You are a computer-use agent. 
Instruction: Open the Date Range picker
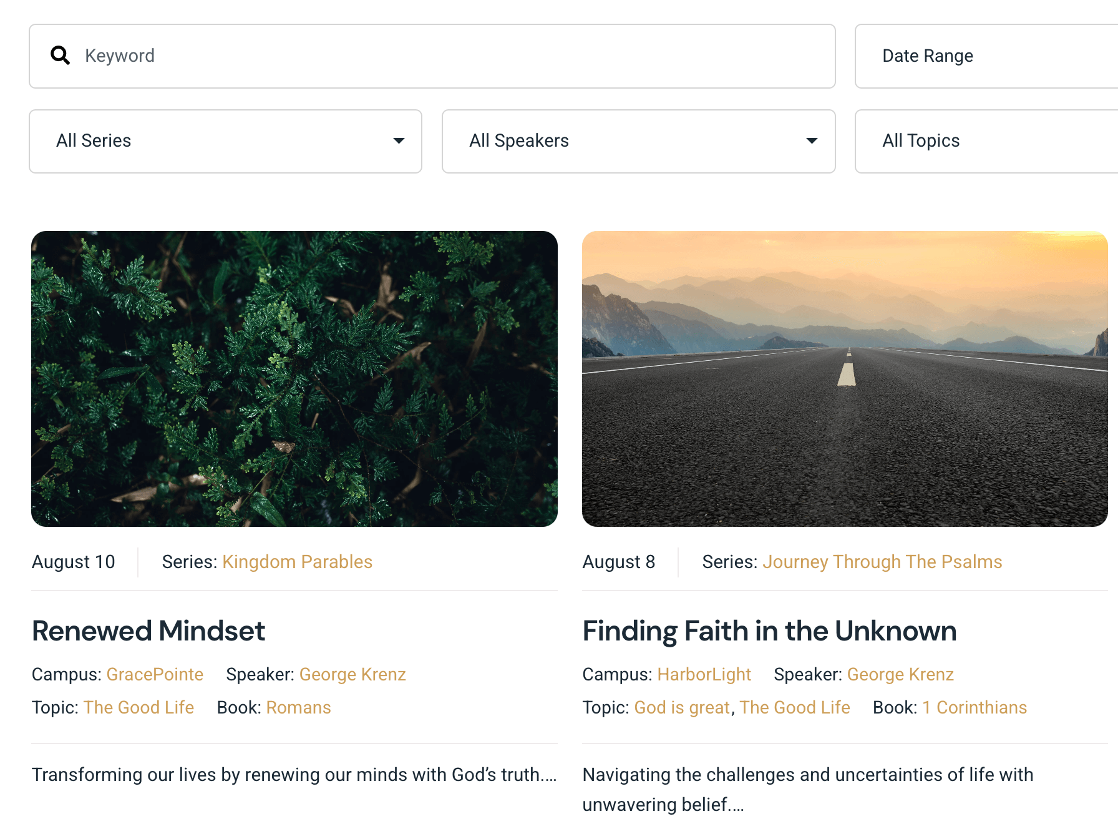coord(986,56)
